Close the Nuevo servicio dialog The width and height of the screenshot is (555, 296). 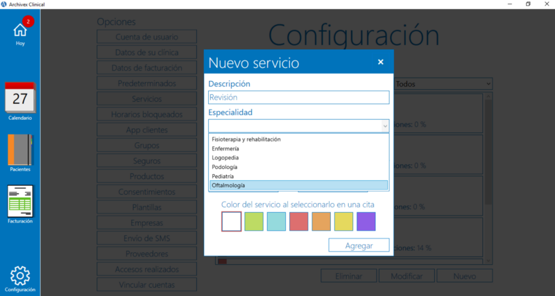pyautogui.click(x=380, y=62)
